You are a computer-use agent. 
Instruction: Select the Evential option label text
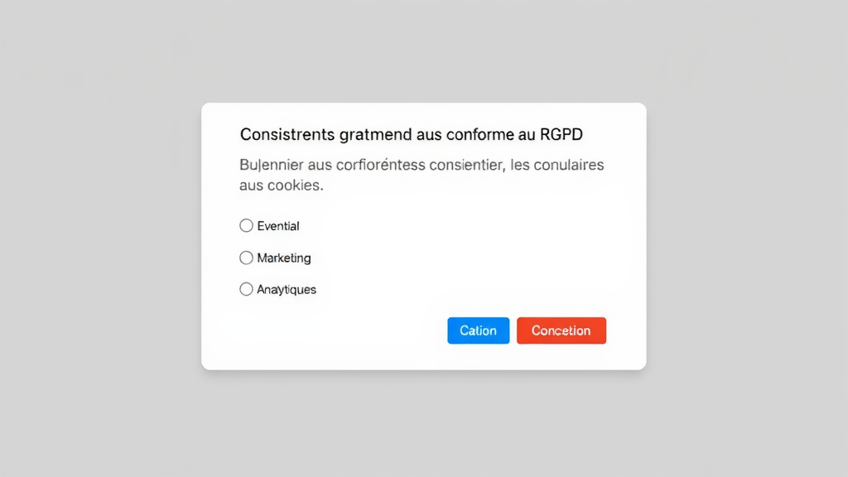coord(278,225)
